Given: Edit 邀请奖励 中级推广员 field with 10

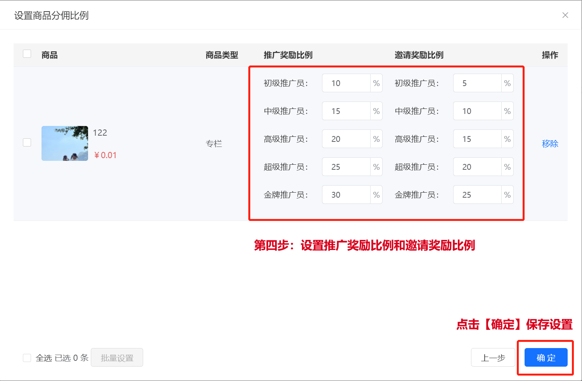Looking at the screenshot, I should (x=477, y=111).
